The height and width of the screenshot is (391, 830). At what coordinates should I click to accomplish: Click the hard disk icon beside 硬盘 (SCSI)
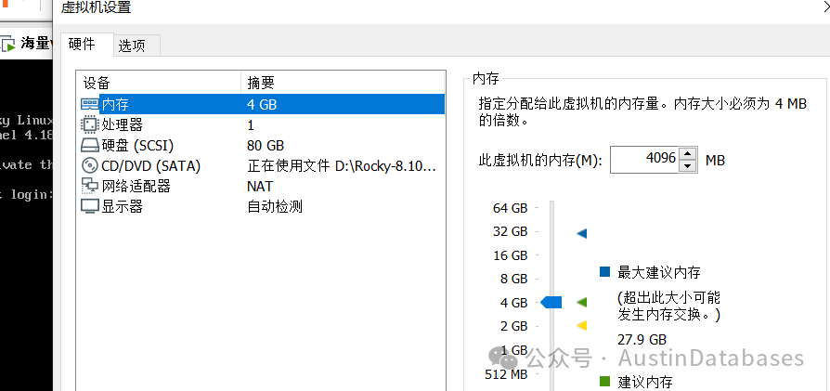pyautogui.click(x=89, y=145)
